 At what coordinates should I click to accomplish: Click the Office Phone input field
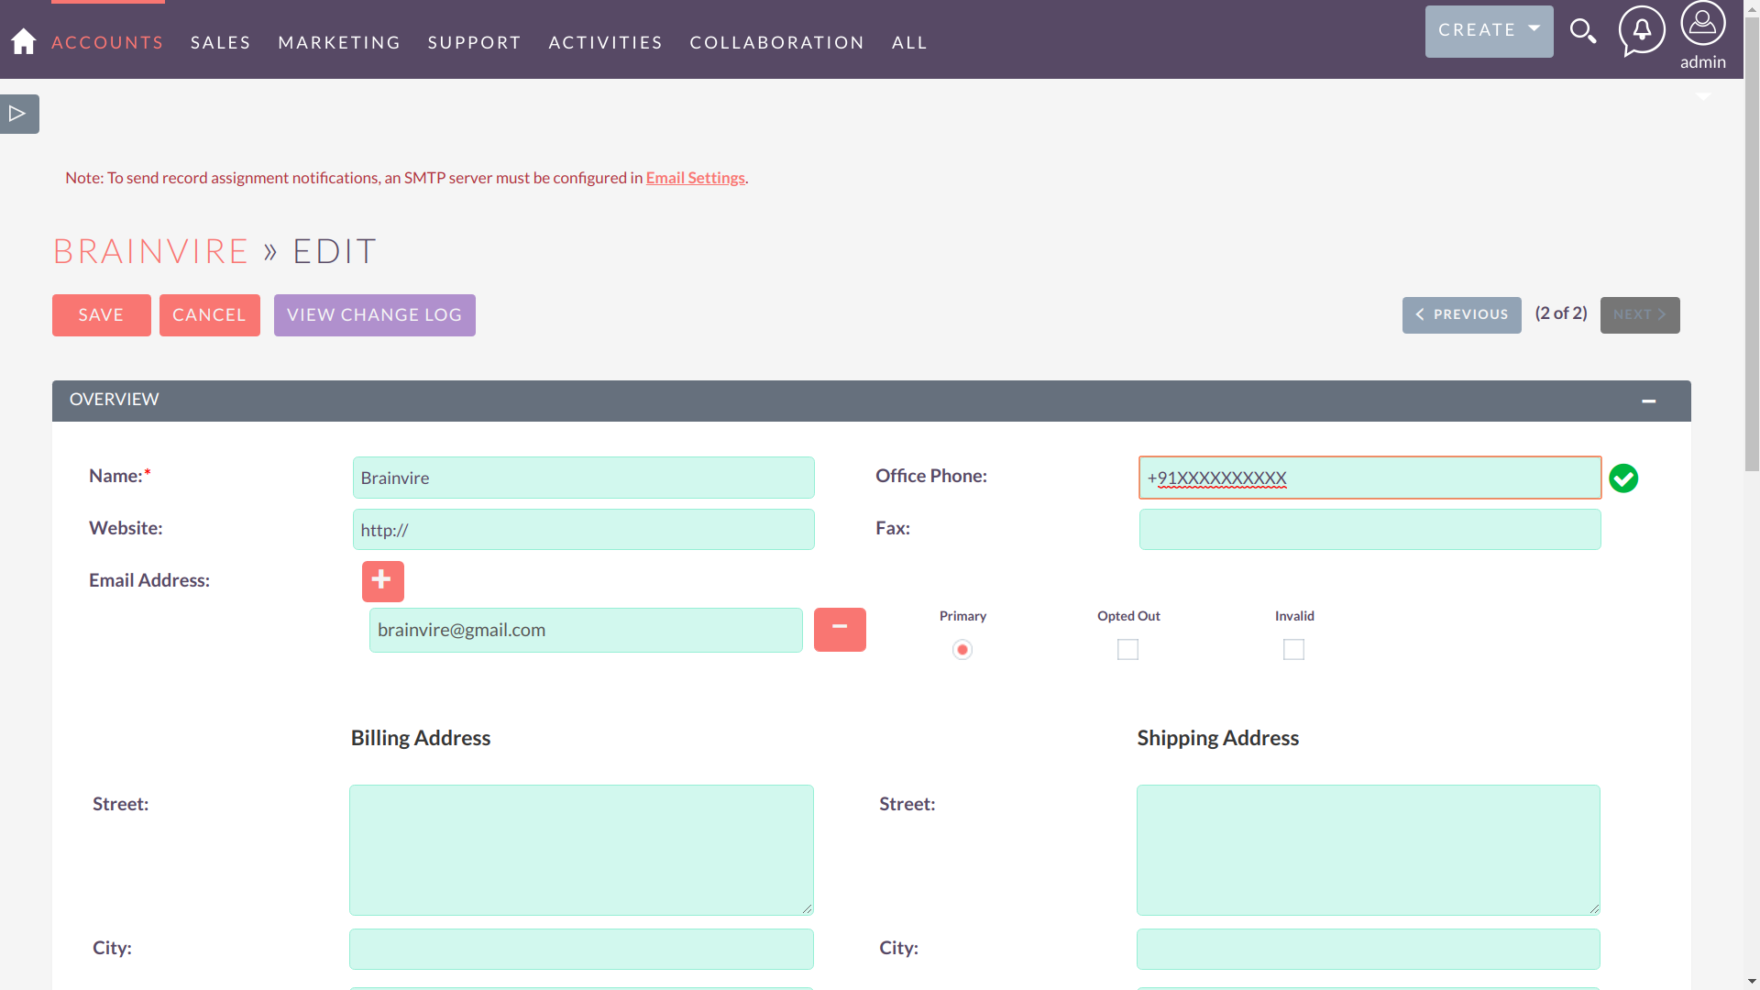1369,478
